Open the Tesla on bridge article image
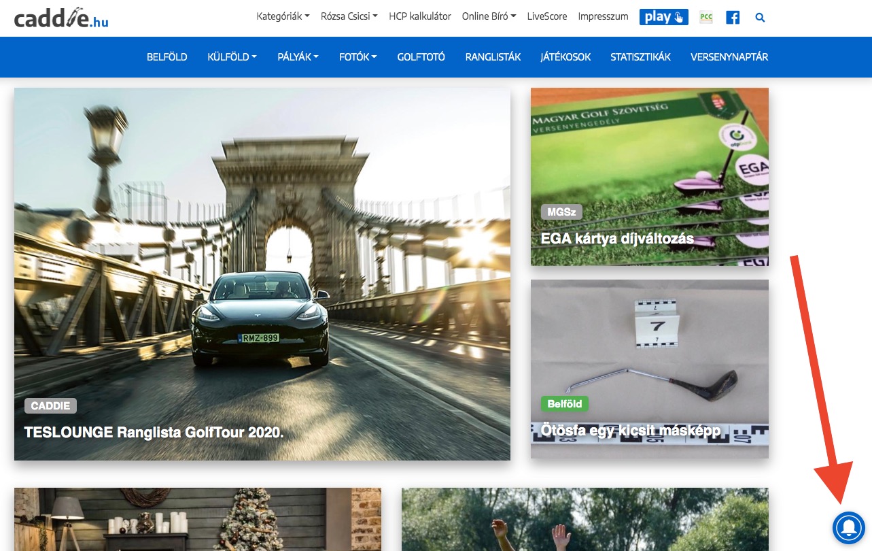This screenshot has height=551, width=872. coord(262,274)
